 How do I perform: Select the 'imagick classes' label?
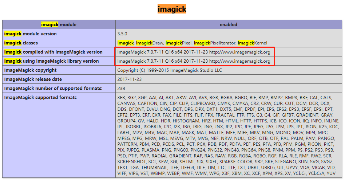tap(21, 43)
